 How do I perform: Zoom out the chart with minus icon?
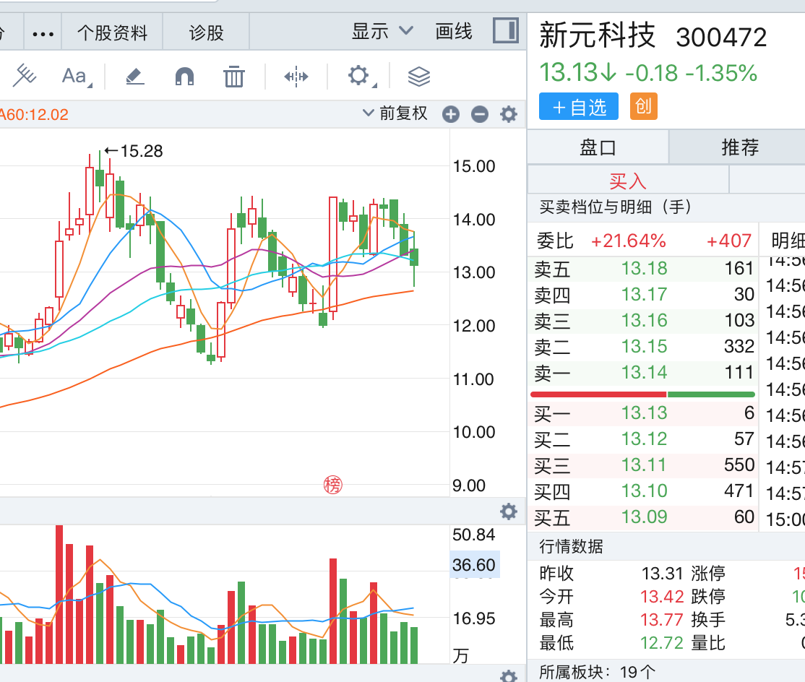[480, 114]
